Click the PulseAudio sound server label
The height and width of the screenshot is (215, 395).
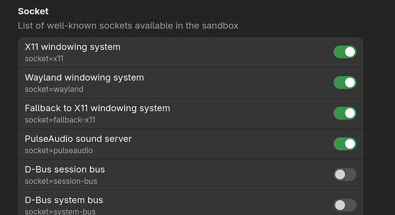point(78,139)
